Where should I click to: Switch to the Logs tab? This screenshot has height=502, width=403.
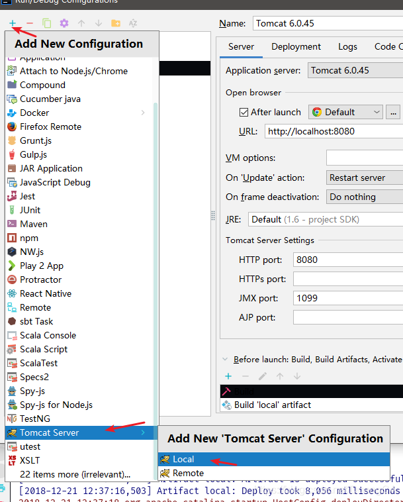347,47
